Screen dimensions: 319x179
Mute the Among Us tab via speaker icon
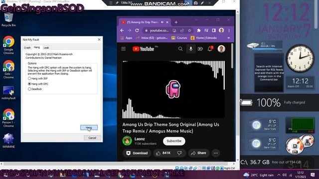(x=162, y=22)
